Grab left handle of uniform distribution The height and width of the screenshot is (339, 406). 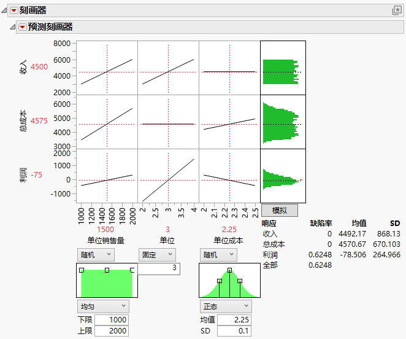[82, 270]
